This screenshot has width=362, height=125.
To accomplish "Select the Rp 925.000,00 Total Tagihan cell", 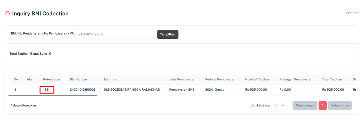I will point(333,90).
